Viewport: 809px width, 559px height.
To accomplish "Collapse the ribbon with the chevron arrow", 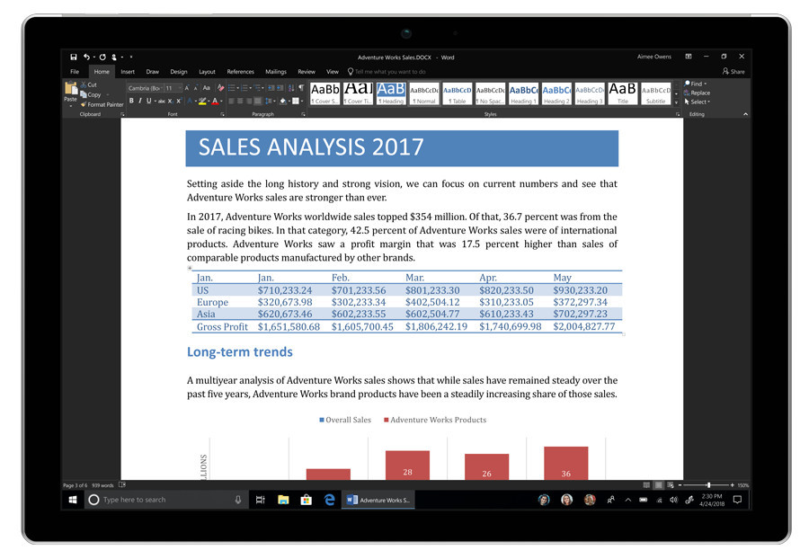I will (745, 114).
